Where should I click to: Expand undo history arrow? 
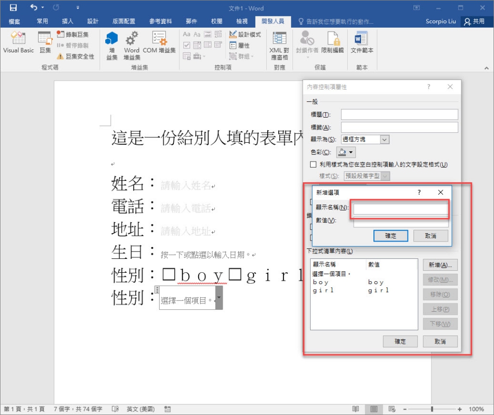[42, 7]
